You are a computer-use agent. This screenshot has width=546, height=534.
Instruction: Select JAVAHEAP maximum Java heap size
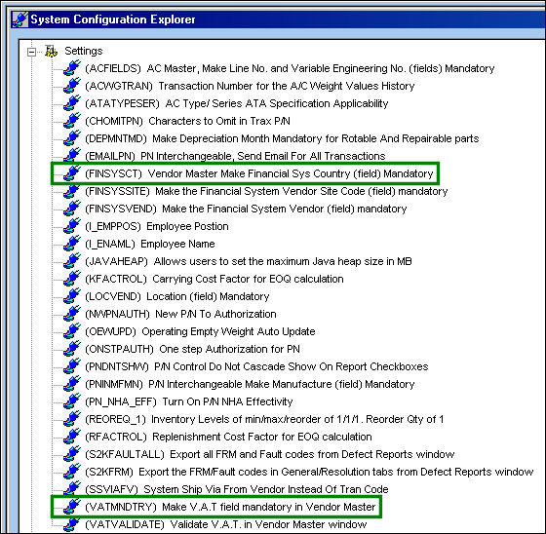(x=249, y=261)
